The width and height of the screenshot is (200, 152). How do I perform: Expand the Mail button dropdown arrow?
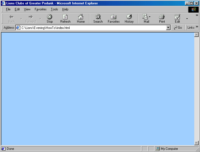click(x=150, y=17)
